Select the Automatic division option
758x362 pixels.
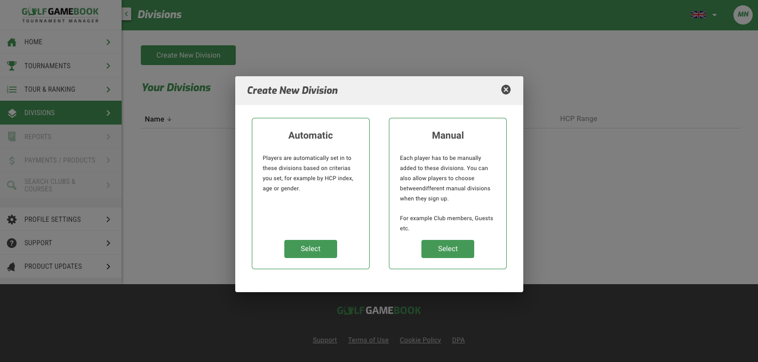coord(310,248)
